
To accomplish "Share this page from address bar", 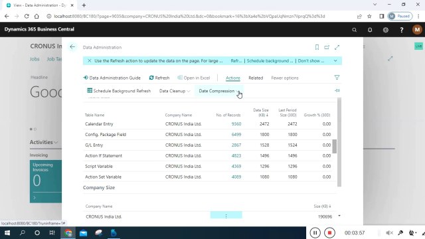I will click(x=359, y=16).
